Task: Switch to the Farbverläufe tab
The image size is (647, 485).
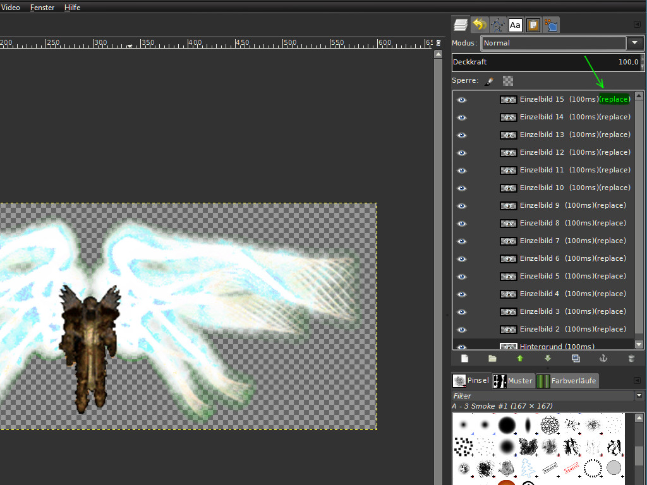Action: 567,381
